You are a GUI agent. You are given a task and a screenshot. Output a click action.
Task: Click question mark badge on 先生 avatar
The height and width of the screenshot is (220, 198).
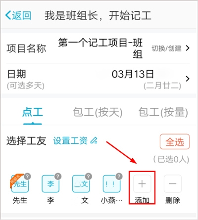(x=27, y=176)
